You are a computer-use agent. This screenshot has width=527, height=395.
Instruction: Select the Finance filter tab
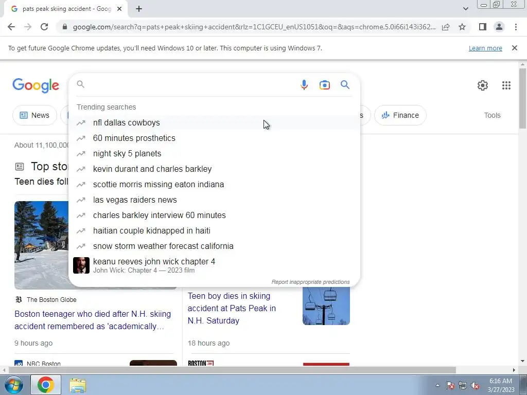click(x=400, y=115)
